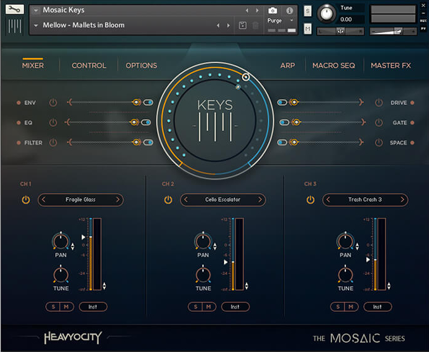Toggle the EQ macro link switch
Viewport: 429px width, 352px height.
pos(146,122)
